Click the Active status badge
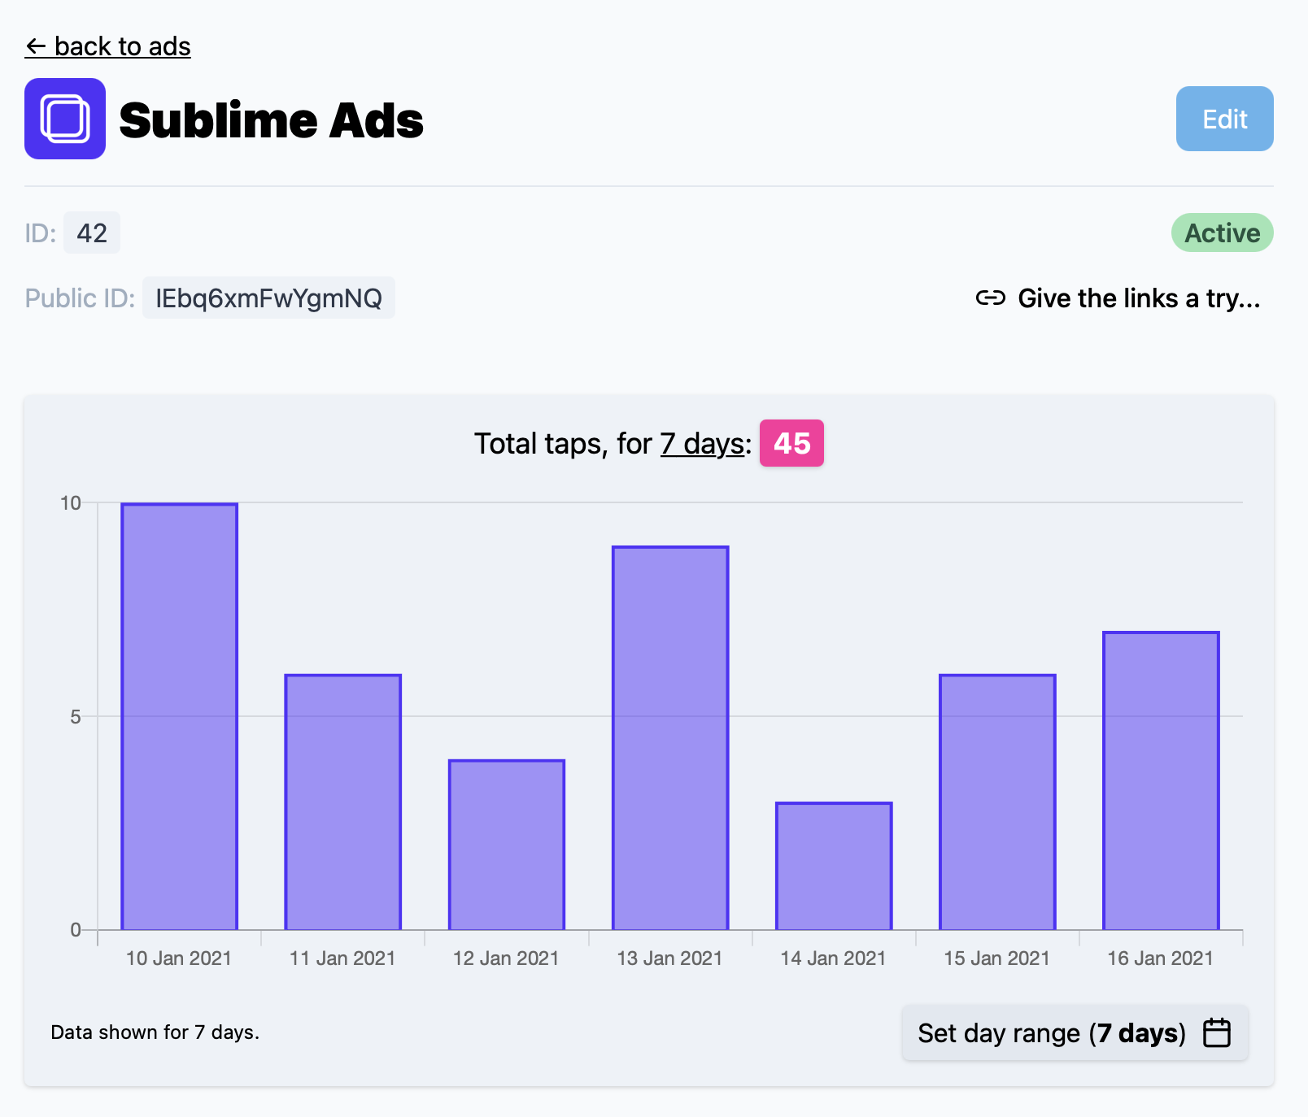Viewport: 1308px width, 1117px height. click(x=1222, y=233)
